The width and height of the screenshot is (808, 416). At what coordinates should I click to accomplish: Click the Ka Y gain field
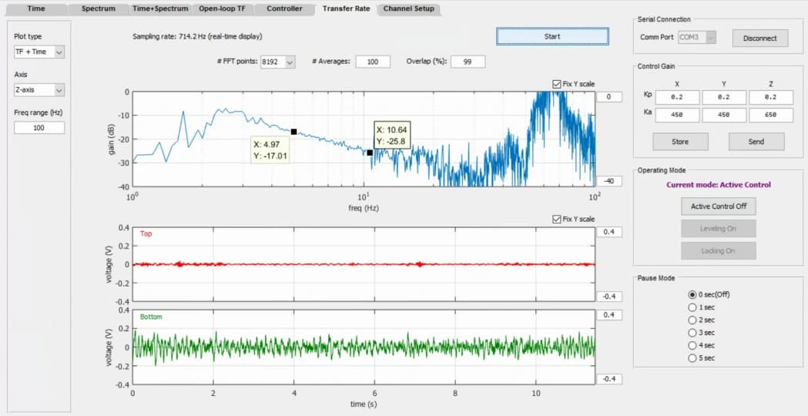point(724,115)
